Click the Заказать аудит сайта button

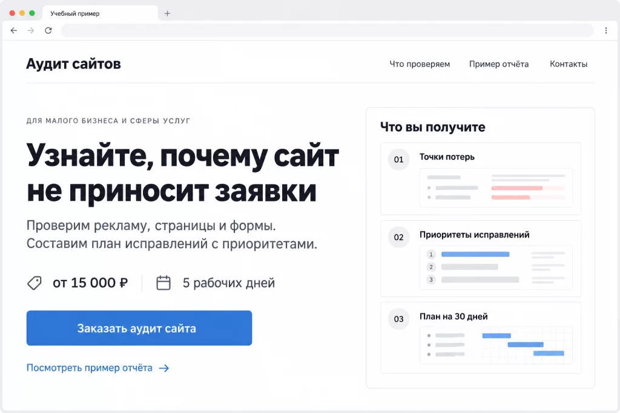point(139,328)
